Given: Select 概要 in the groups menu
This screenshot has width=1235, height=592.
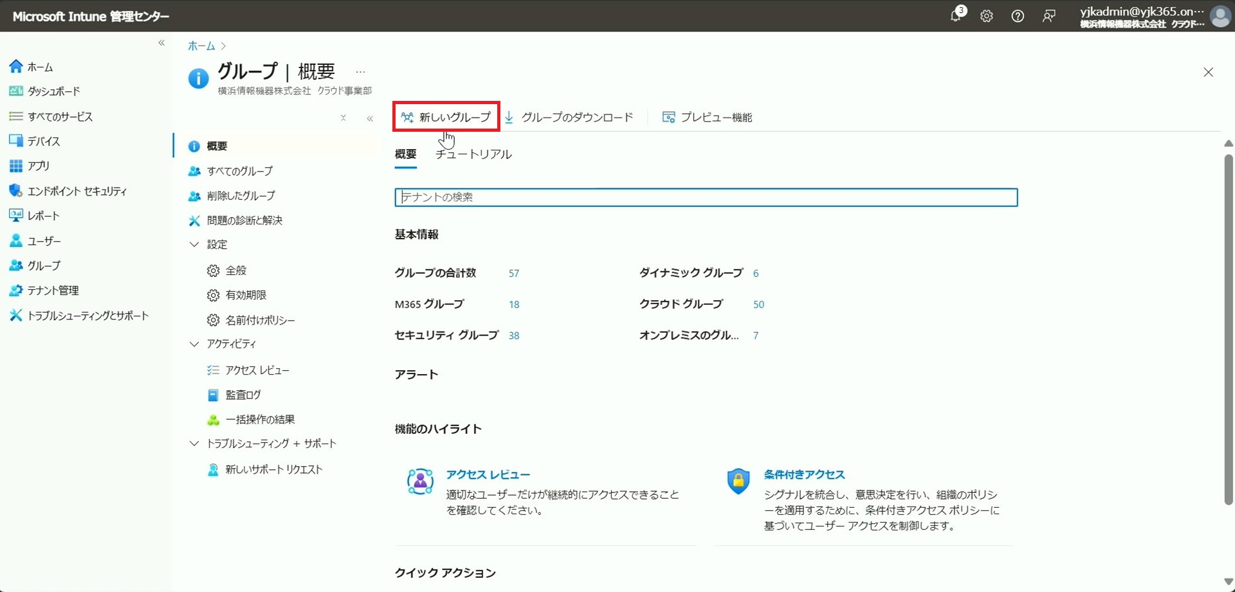Looking at the screenshot, I should [x=217, y=146].
